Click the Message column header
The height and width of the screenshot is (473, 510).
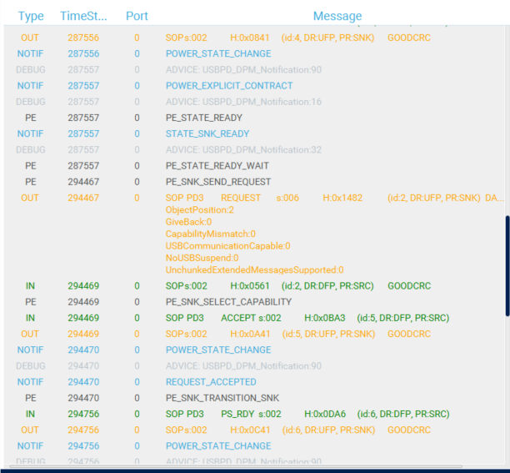337,16
